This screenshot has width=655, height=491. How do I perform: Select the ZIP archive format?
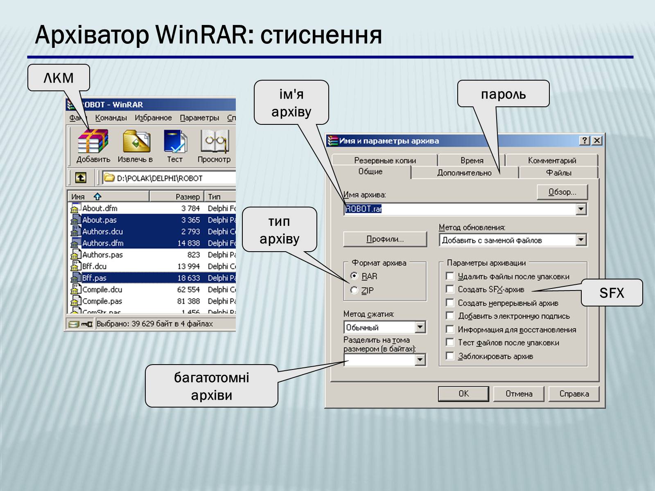point(355,290)
